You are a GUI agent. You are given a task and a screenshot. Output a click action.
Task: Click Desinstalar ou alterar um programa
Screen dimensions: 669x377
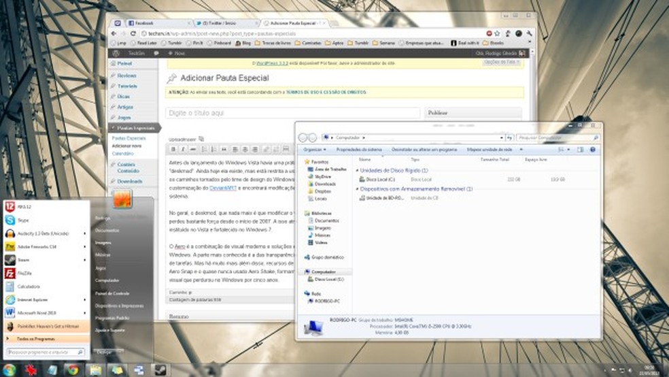coord(424,150)
